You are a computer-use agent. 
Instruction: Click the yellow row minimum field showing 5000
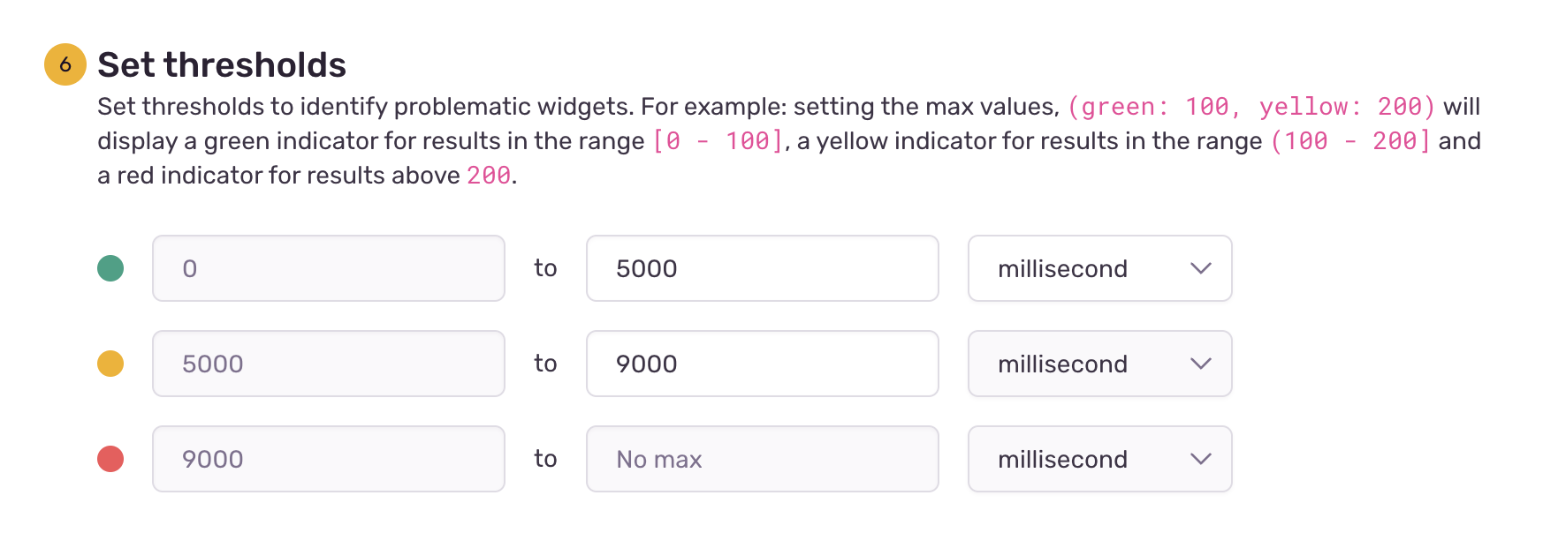(x=328, y=364)
